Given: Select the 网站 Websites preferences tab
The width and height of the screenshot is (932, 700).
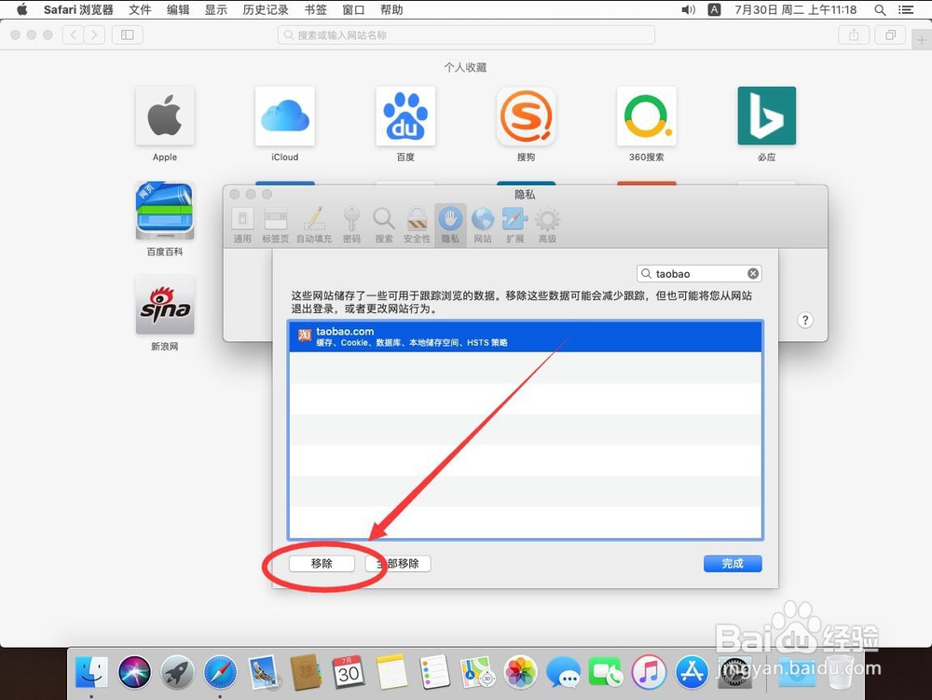Looking at the screenshot, I should coord(483,226).
